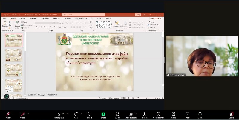Open the Chat panel
This screenshot has height=120, width=239.
click(x=76, y=114)
